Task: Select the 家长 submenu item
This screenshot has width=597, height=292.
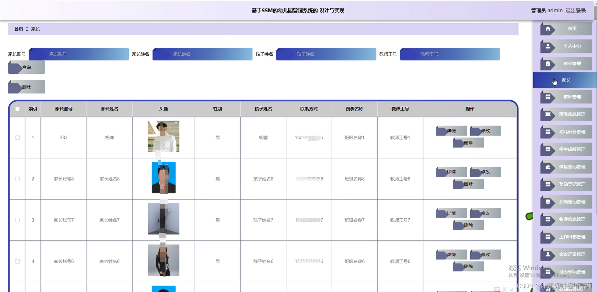Action: click(x=565, y=80)
